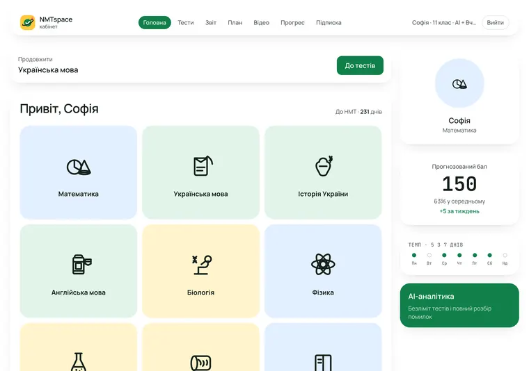Click the 'Біологія' card label

coord(200,292)
